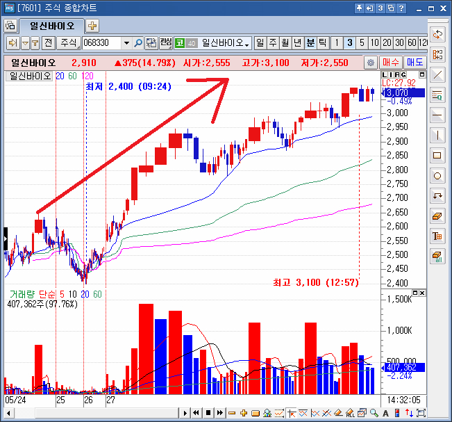The height and width of the screenshot is (422, 452).
Task: Toggle the 일 (daily) chart period
Action: coord(260,43)
